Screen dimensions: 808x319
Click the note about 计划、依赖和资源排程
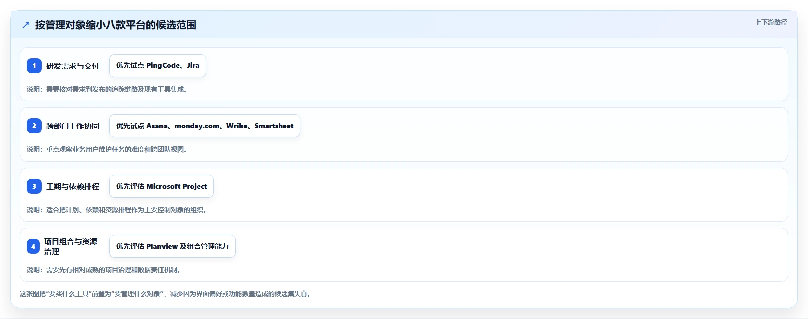pyautogui.click(x=117, y=210)
